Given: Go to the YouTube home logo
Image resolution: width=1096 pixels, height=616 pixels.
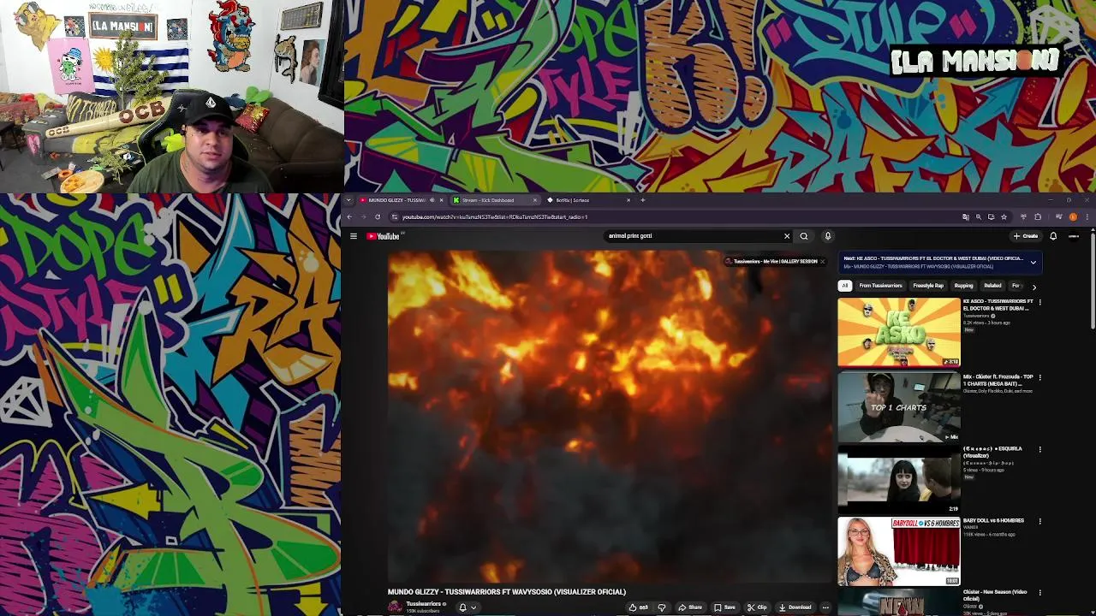Looking at the screenshot, I should coord(384,236).
